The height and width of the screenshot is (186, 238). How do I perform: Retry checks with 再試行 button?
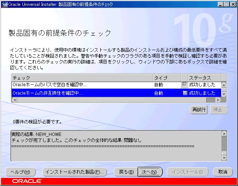pyautogui.click(x=199, y=109)
